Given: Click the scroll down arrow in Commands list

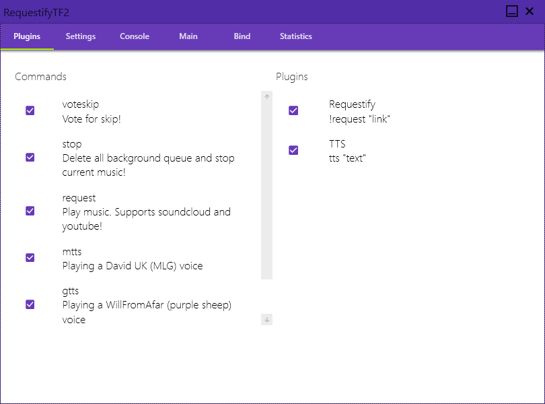Looking at the screenshot, I should [266, 319].
